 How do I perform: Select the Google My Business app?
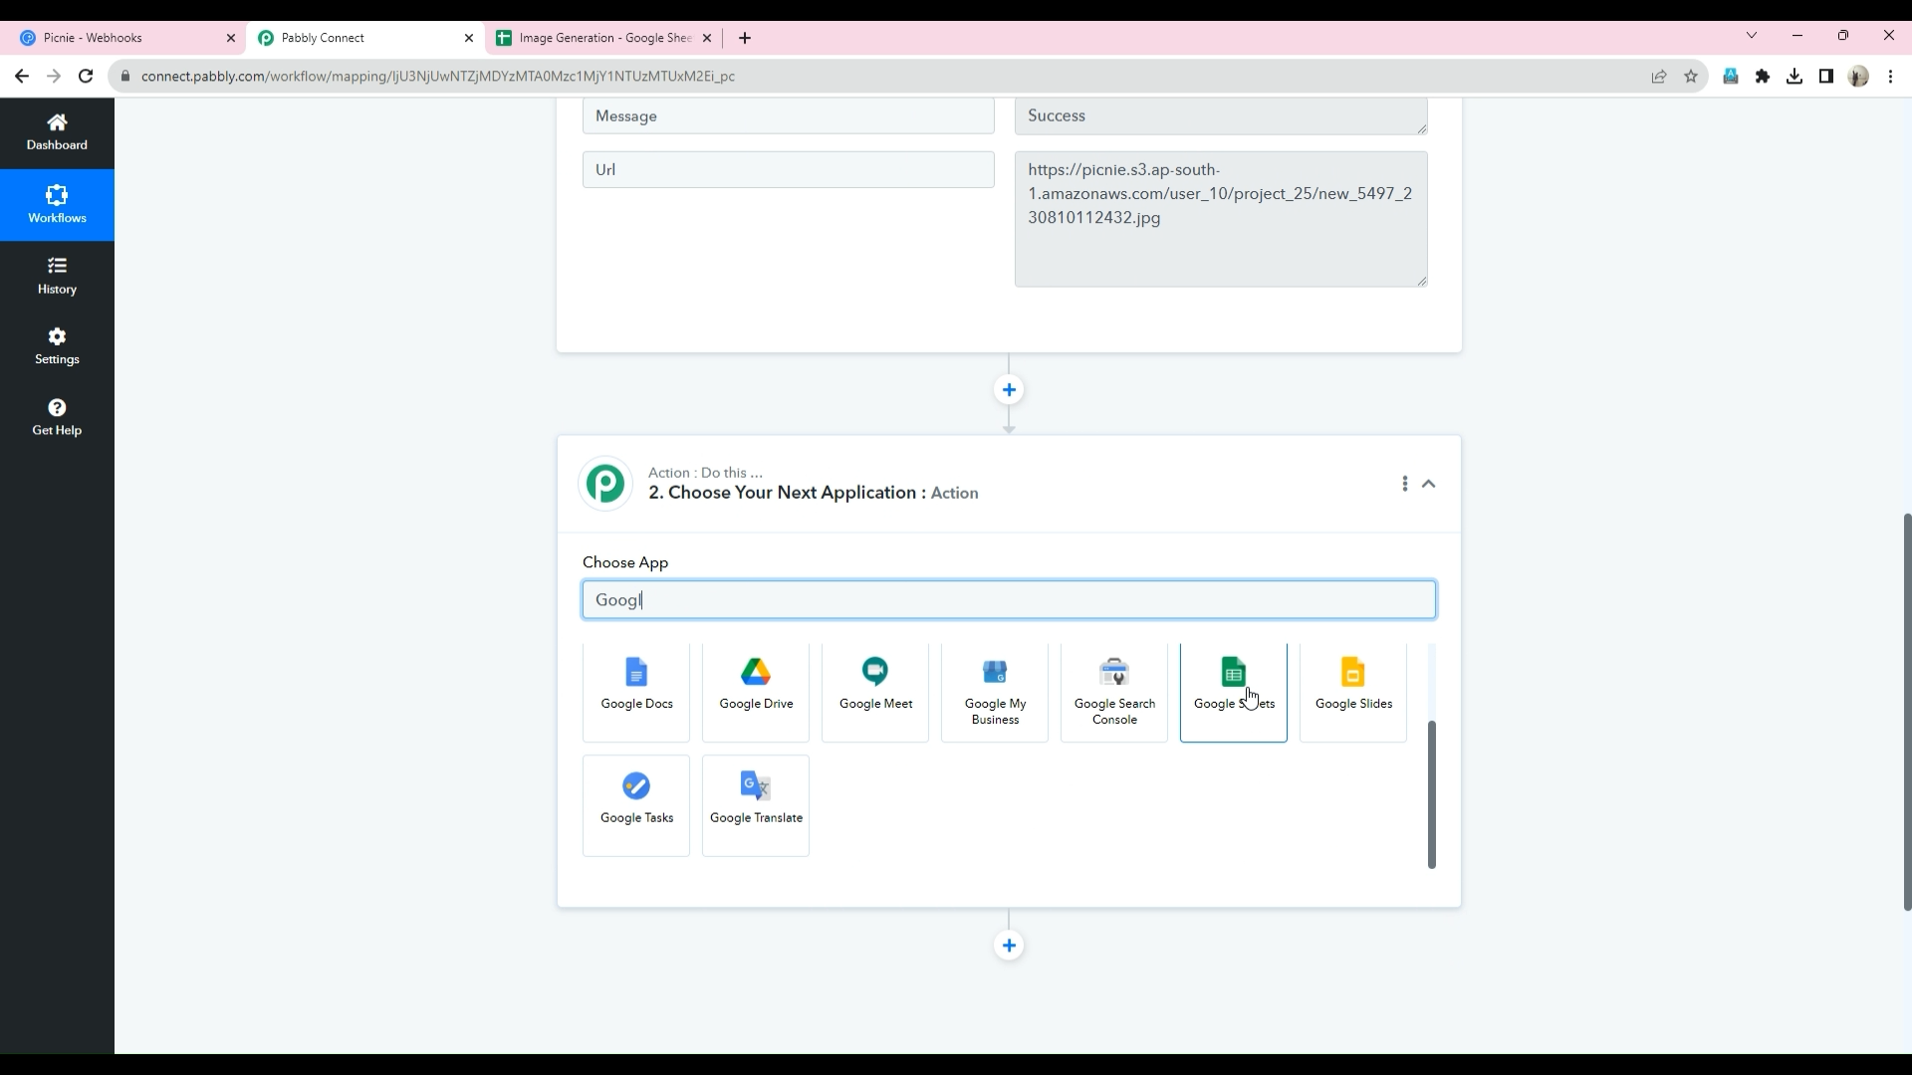[995, 691]
